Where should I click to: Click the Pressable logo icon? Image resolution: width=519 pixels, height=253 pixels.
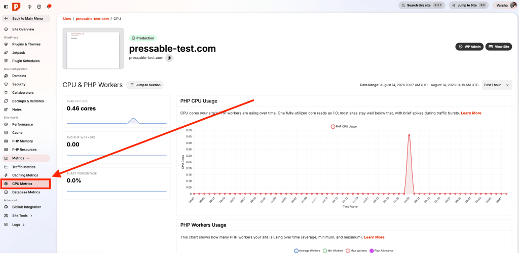coord(16,6)
